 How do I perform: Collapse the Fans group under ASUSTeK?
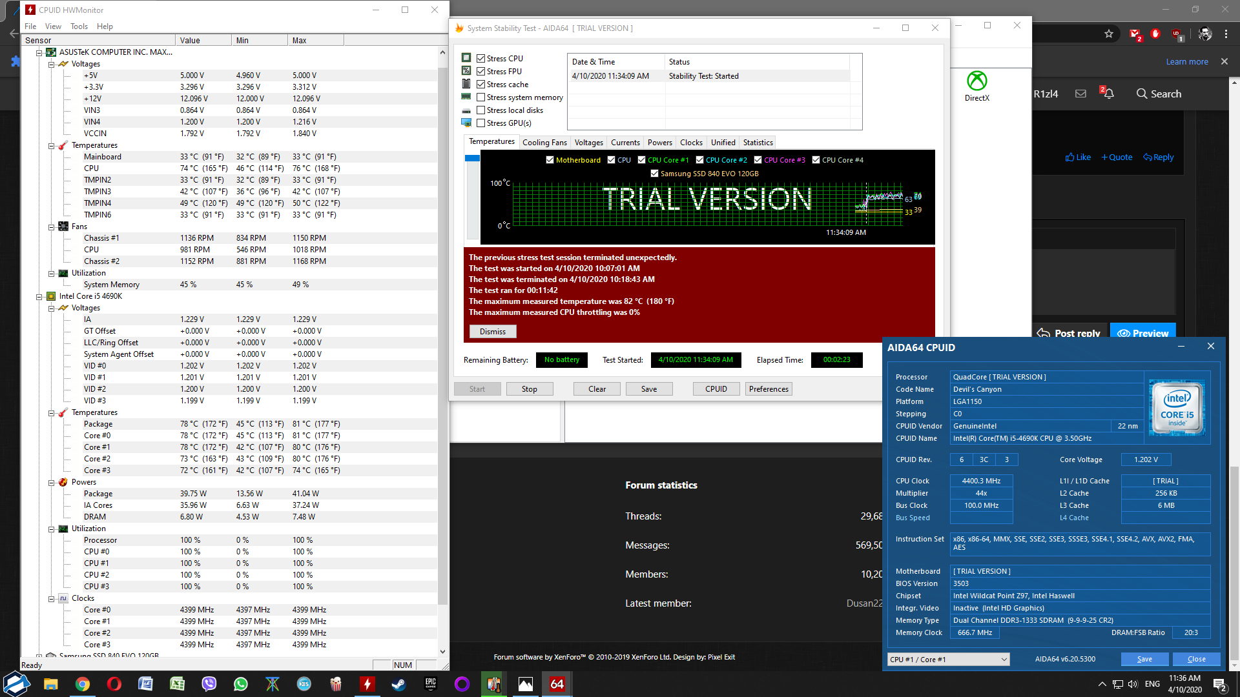[51, 227]
